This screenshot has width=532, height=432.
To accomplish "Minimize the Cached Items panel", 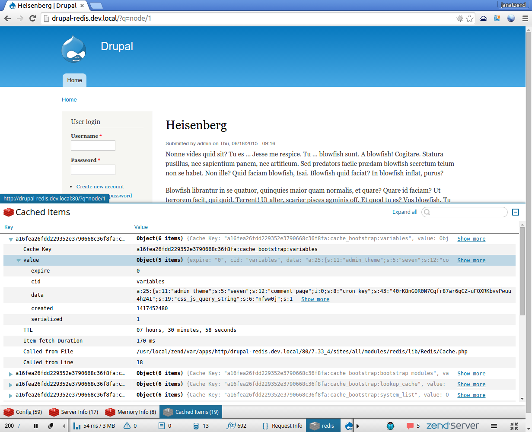I will tap(516, 212).
